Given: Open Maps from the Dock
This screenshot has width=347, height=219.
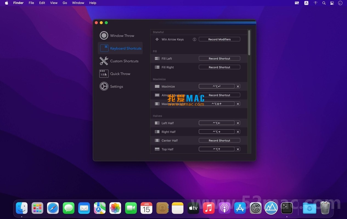Looking at the screenshot, I should click(x=100, y=208).
